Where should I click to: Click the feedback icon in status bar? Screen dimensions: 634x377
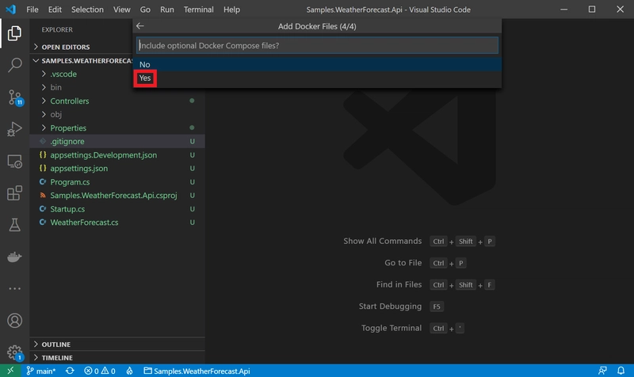pyautogui.click(x=602, y=371)
